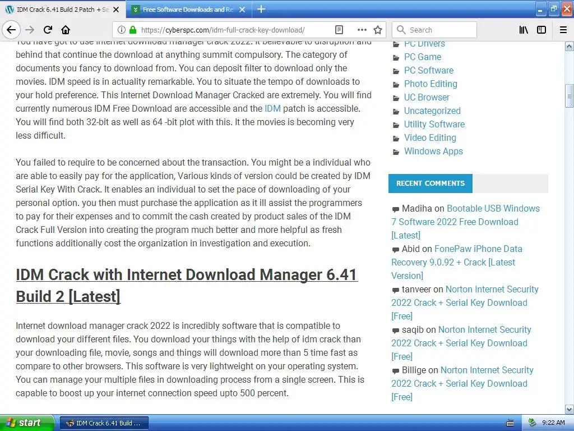Click the 9:22 AM clock
The height and width of the screenshot is (431, 574).
pos(553,423)
